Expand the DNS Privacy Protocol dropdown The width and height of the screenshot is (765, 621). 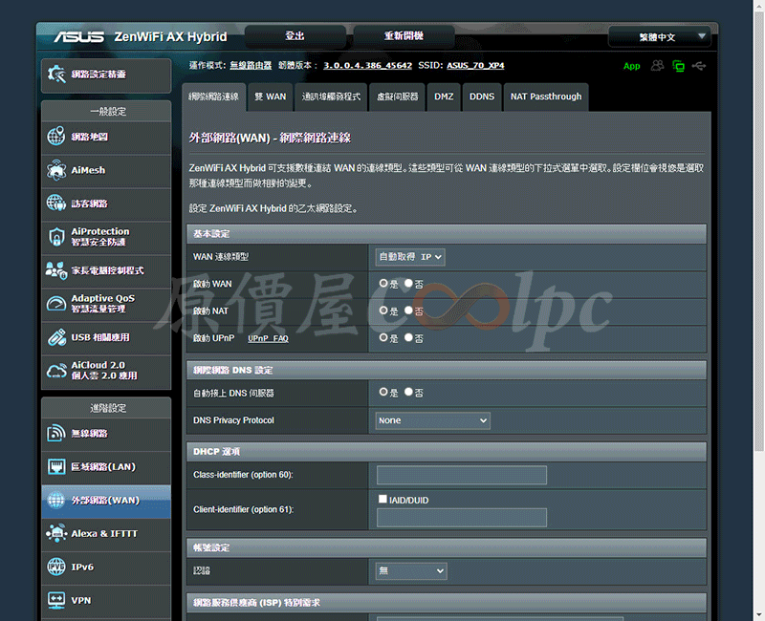432,420
